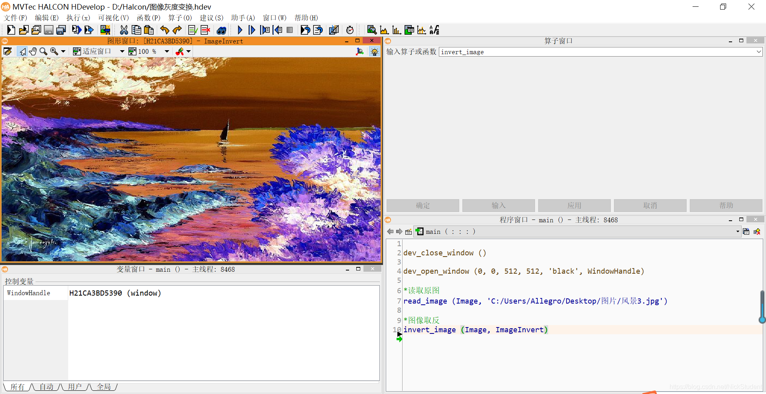Open the Zoom window tool icon

(x=371, y=30)
